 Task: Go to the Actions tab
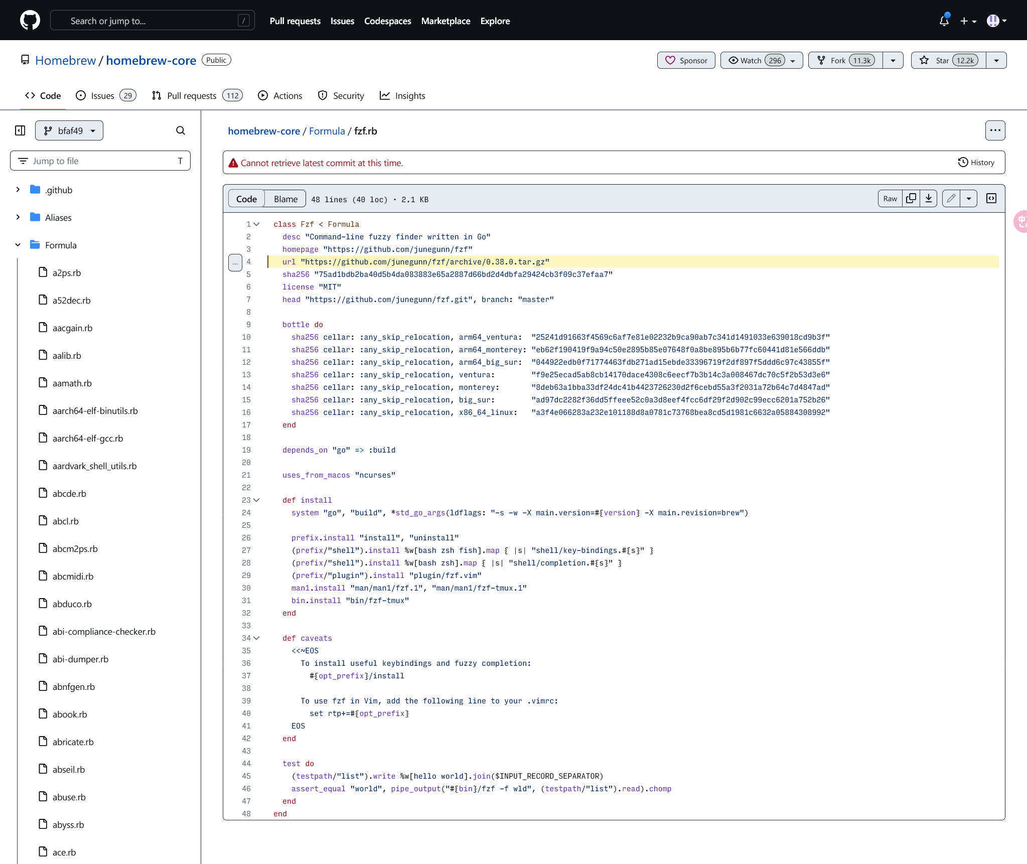click(x=280, y=95)
